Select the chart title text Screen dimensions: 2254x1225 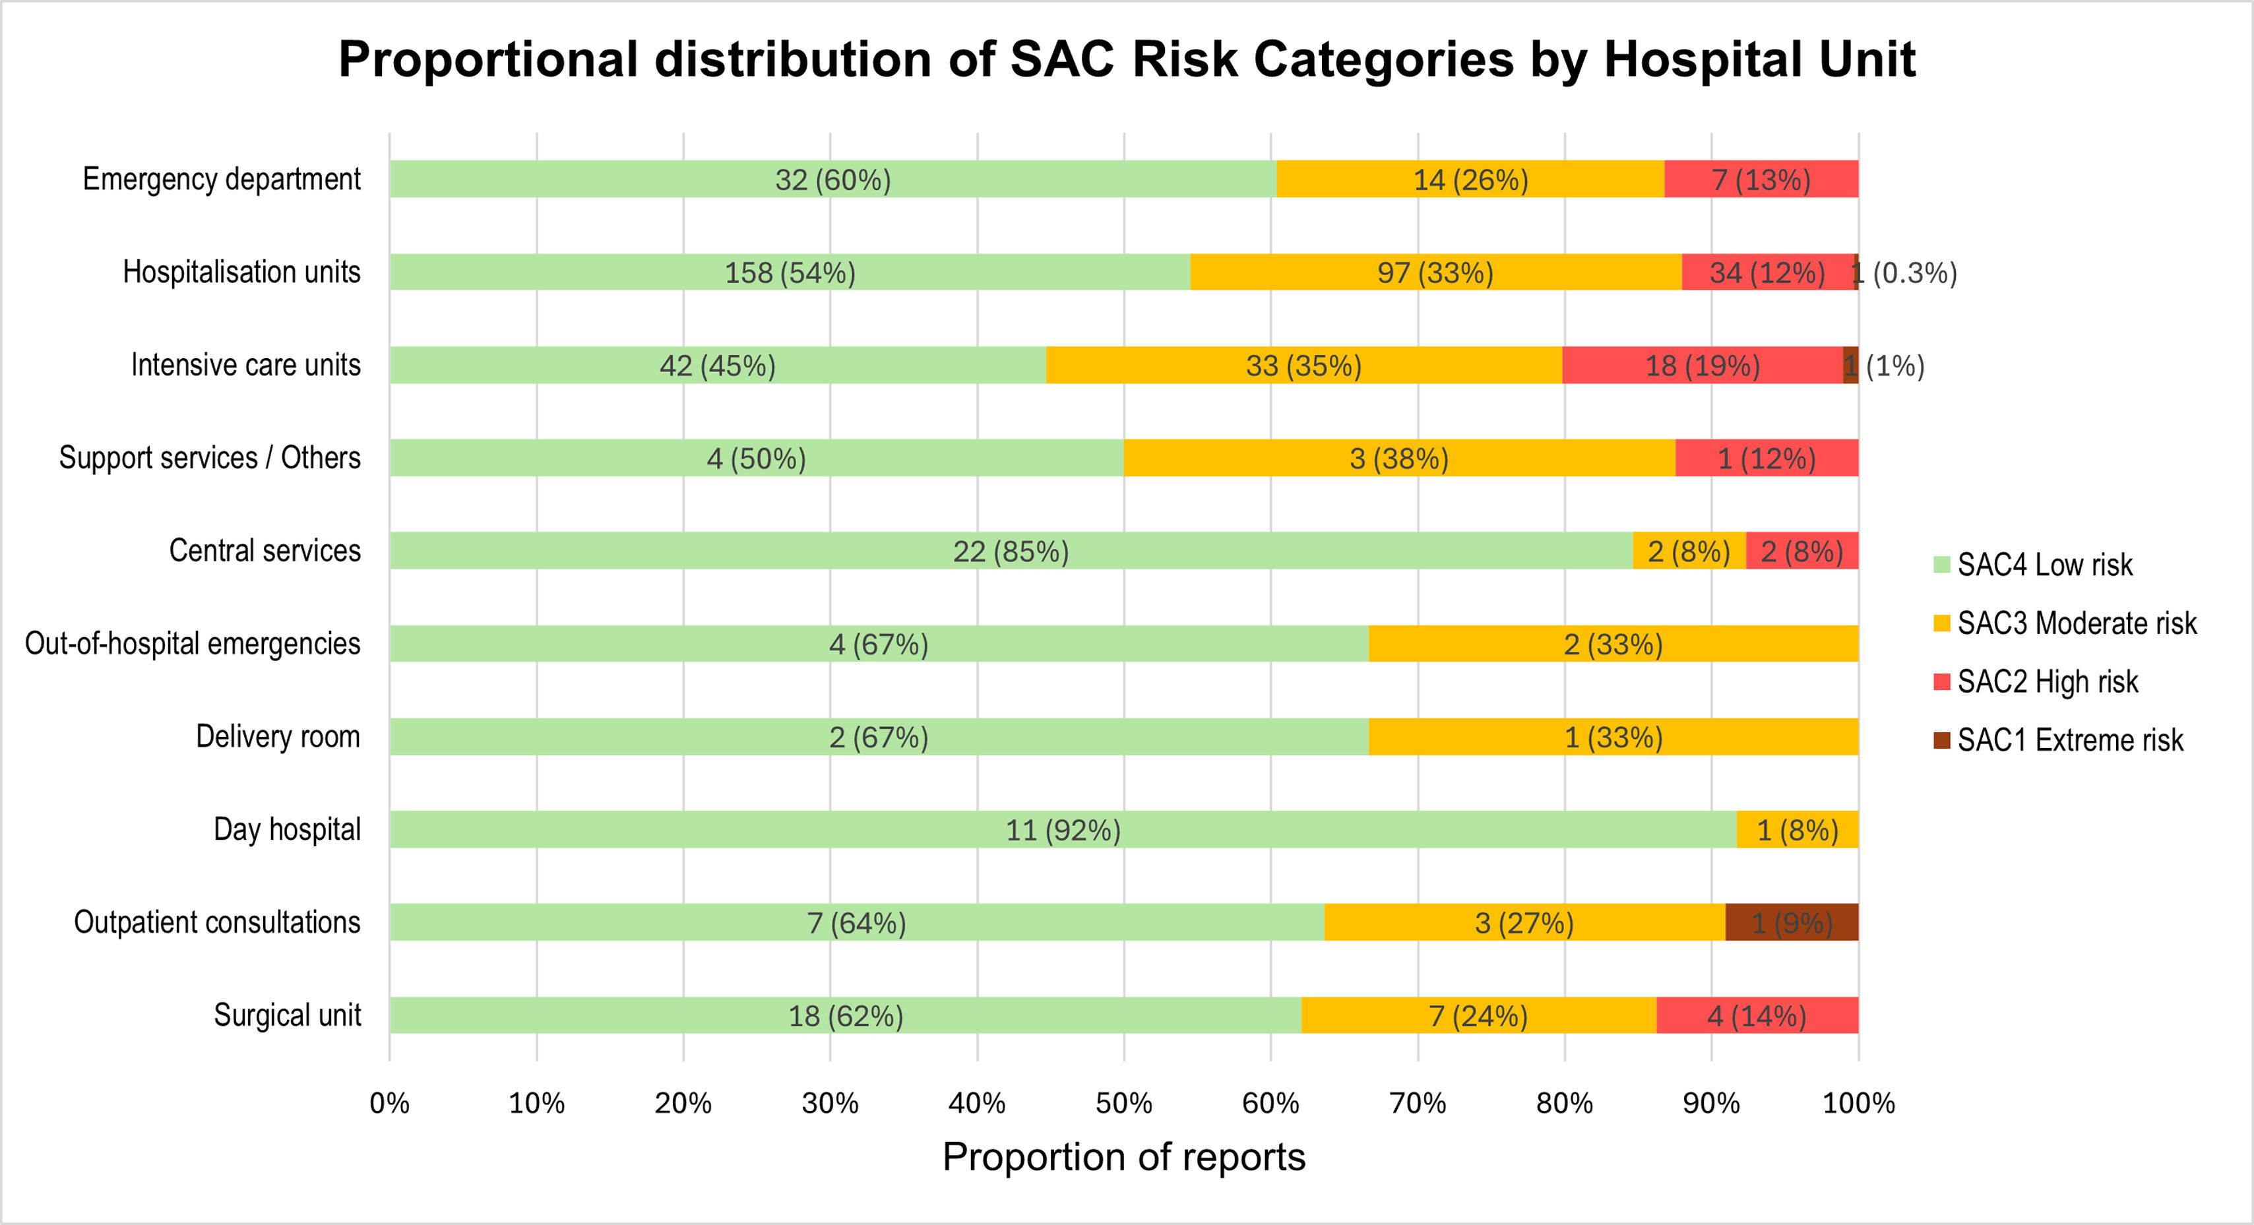[x=1127, y=59]
